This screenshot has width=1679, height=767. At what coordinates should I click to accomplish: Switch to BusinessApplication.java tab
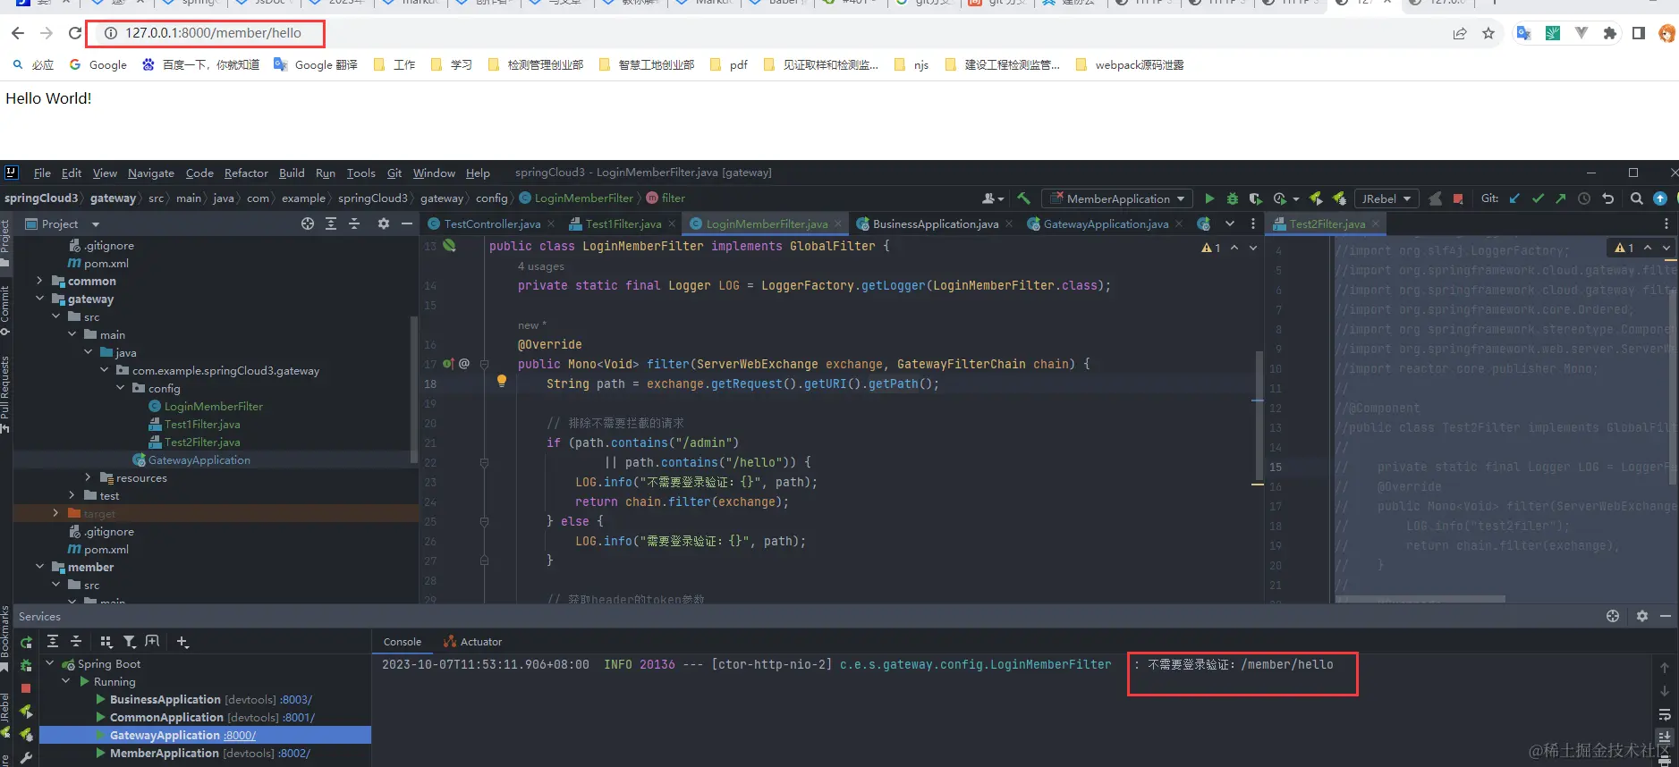[935, 223]
